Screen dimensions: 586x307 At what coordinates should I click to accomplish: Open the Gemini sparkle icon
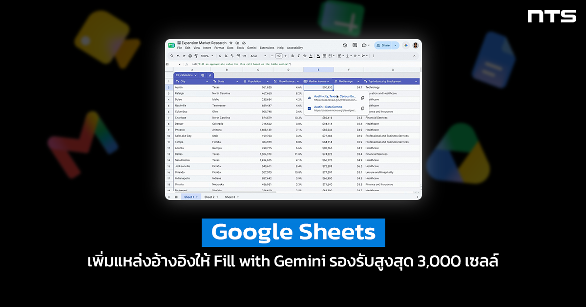point(406,45)
